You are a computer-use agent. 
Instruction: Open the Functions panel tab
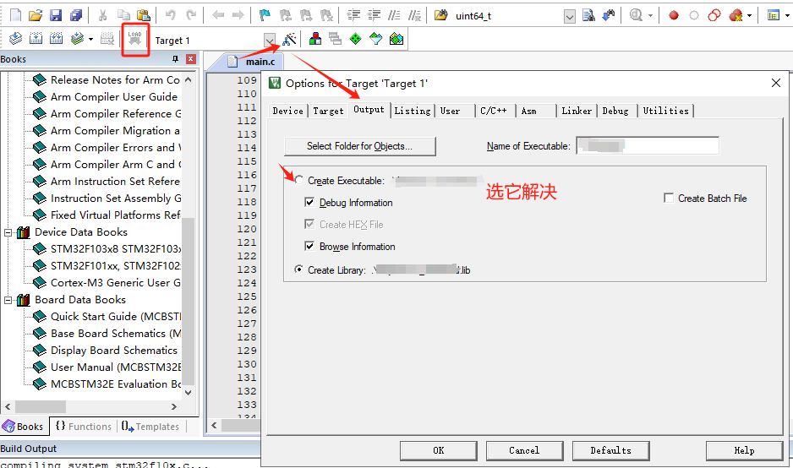84,427
